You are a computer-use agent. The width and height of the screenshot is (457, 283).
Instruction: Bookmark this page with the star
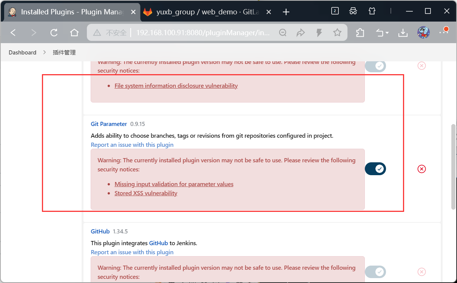click(337, 33)
